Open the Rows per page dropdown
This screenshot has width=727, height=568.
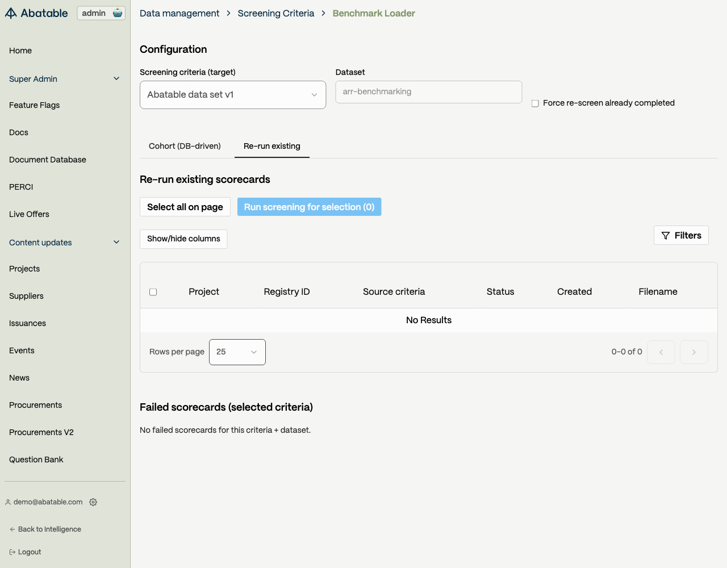(x=237, y=352)
